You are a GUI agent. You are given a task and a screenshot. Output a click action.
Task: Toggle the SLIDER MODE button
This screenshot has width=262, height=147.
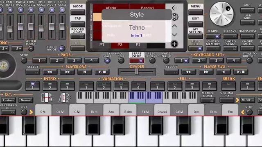tap(62, 48)
